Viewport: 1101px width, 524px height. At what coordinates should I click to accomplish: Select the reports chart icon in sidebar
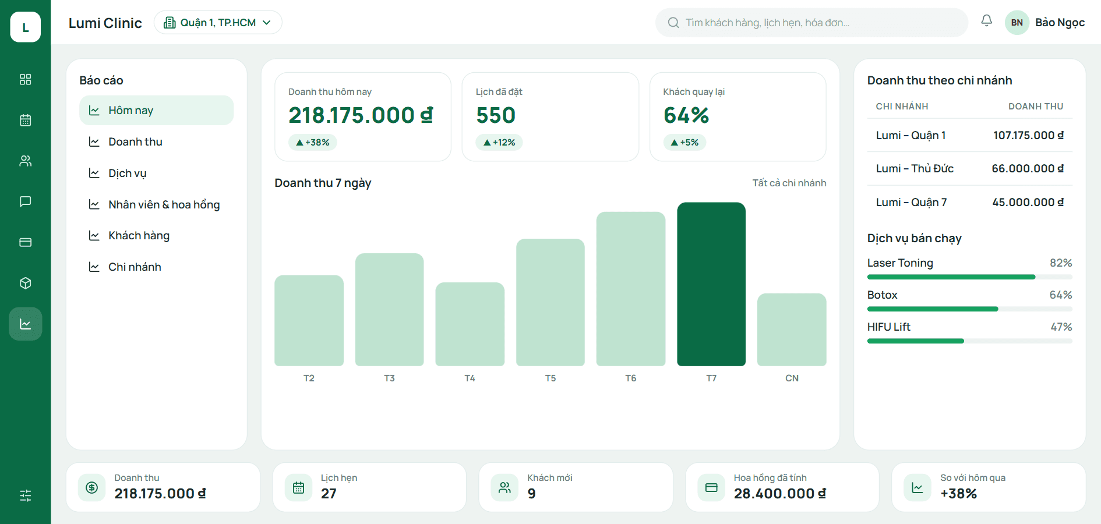(26, 324)
